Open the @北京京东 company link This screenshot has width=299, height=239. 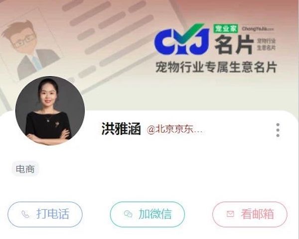tap(174, 130)
